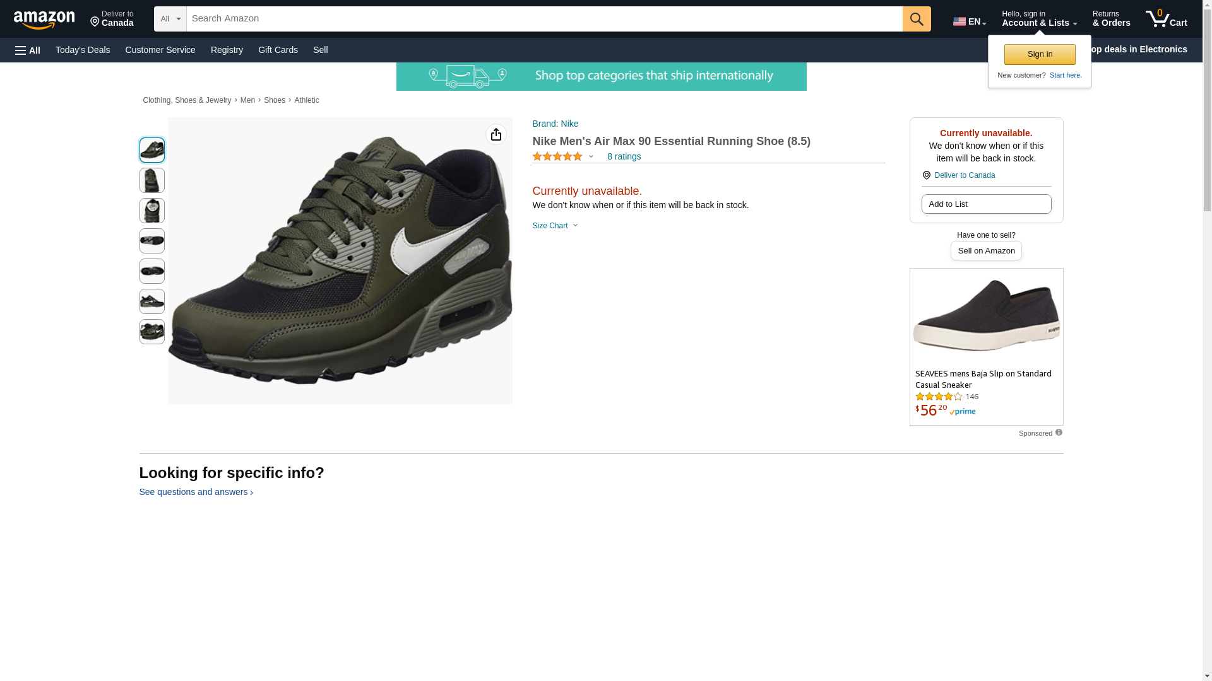Expand the EN language selector
The height and width of the screenshot is (681, 1212).
(969, 21)
